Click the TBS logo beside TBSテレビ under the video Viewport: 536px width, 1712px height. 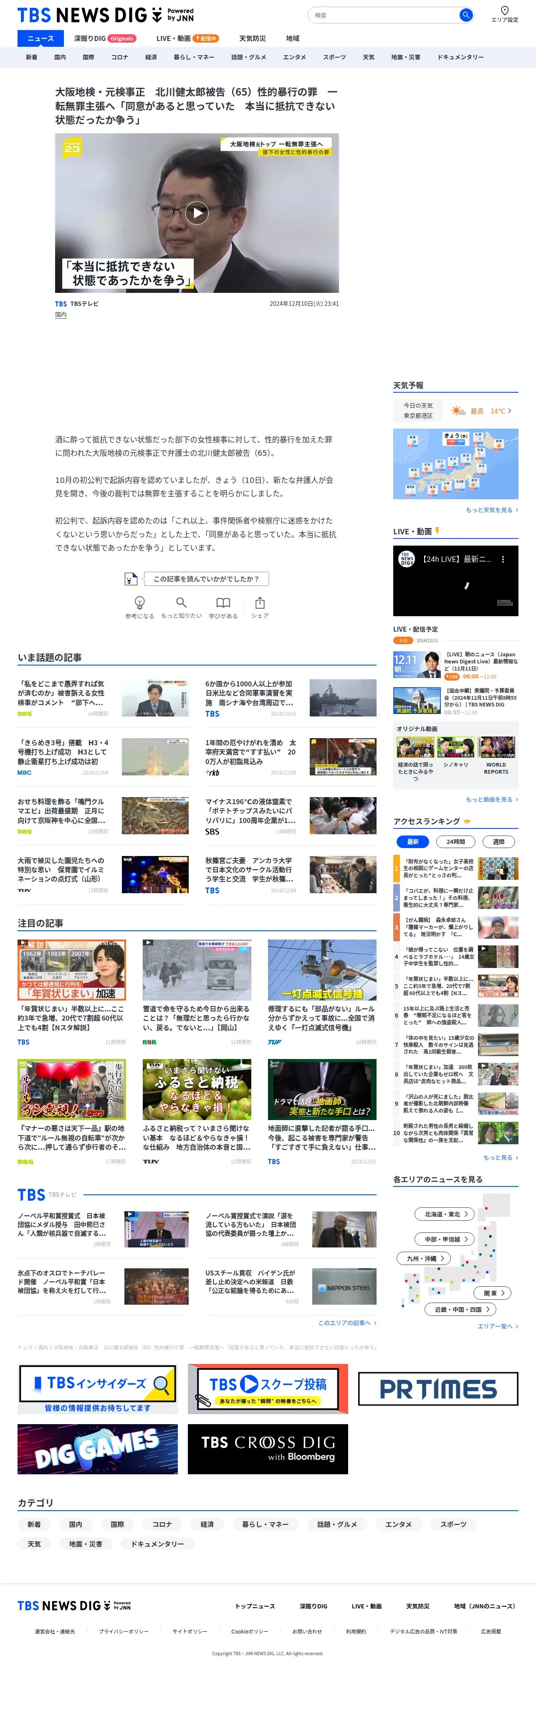pyautogui.click(x=61, y=304)
